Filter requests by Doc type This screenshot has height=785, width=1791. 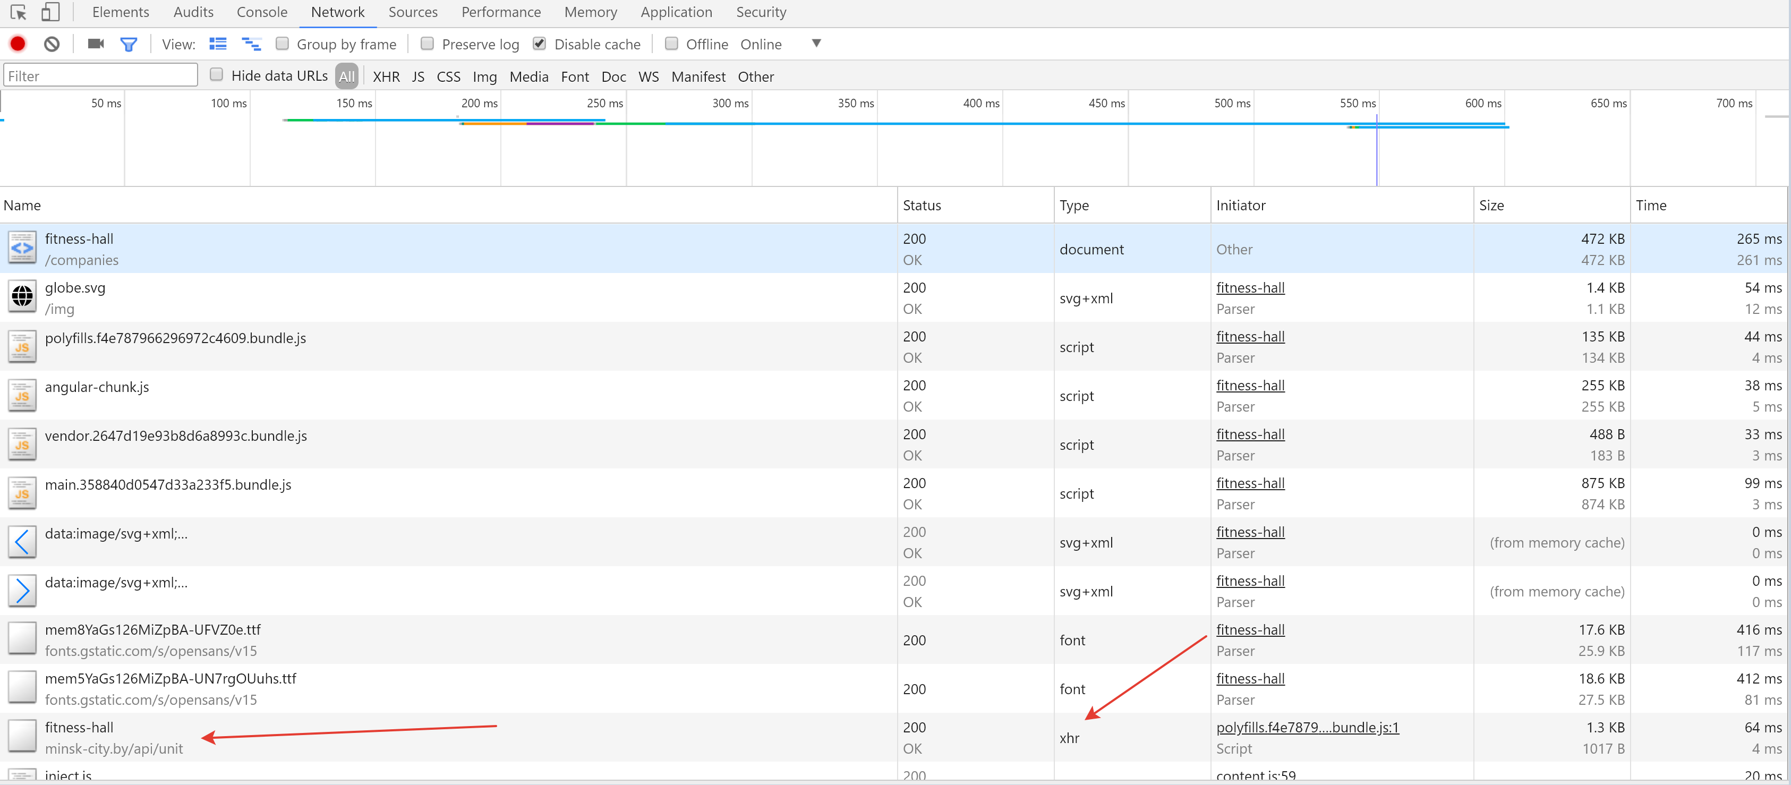[x=613, y=76]
